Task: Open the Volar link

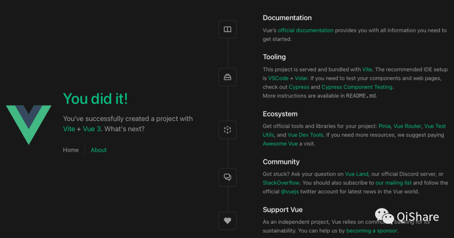Action: pyautogui.click(x=301, y=78)
